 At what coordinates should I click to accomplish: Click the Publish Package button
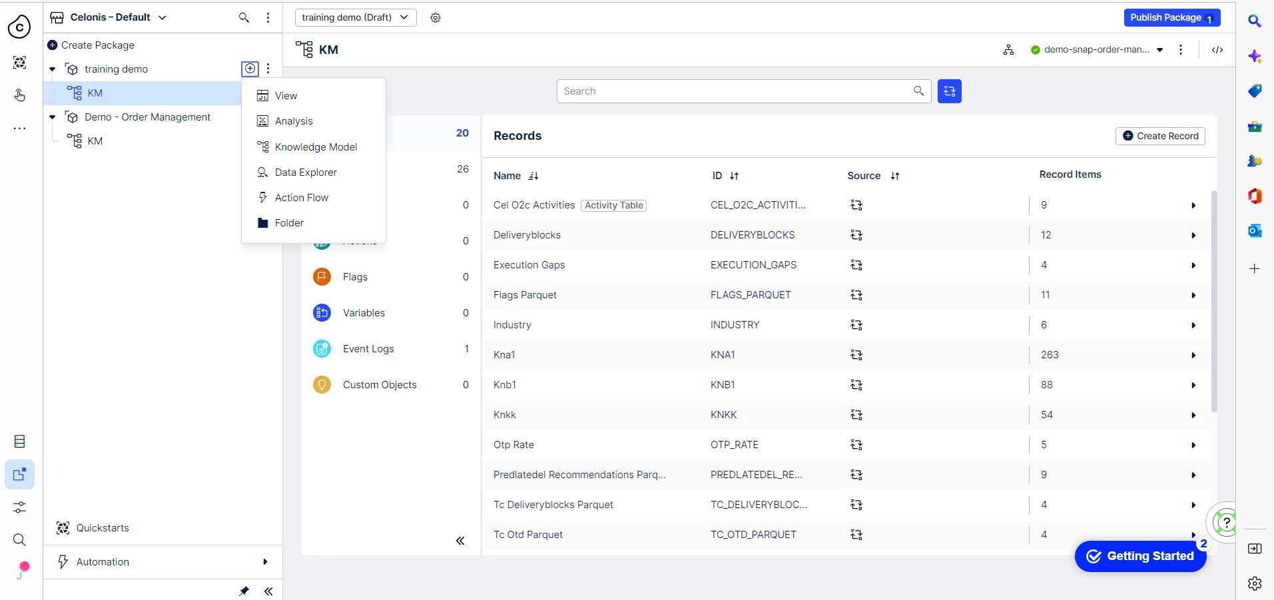(x=1171, y=18)
